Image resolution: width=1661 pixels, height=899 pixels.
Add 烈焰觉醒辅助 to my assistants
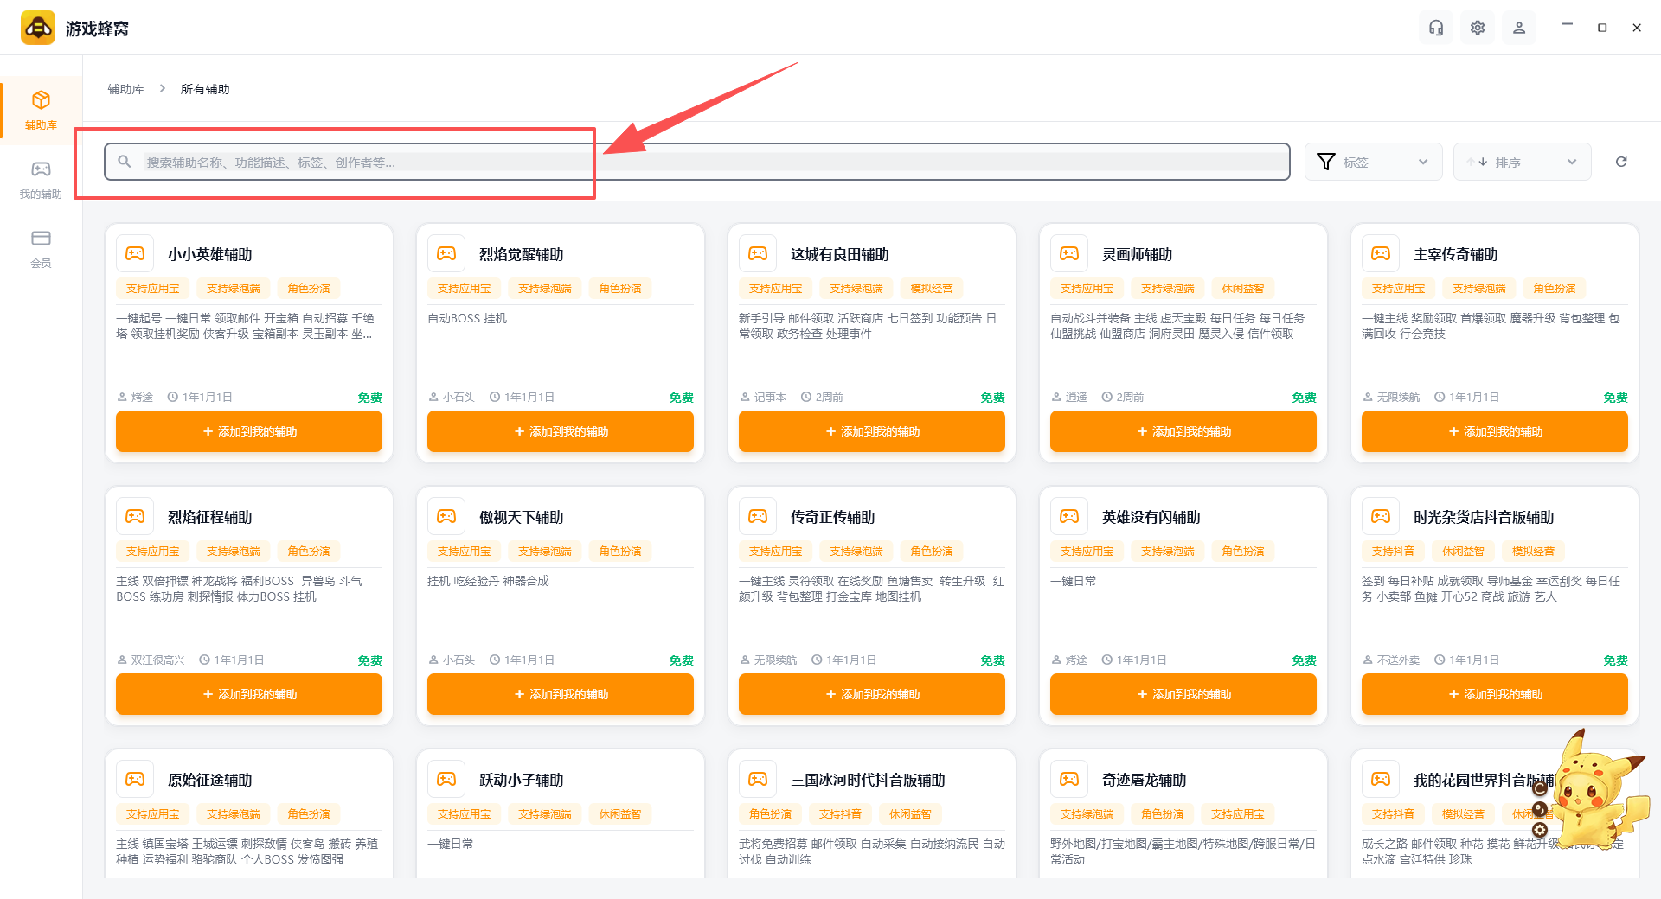(561, 431)
